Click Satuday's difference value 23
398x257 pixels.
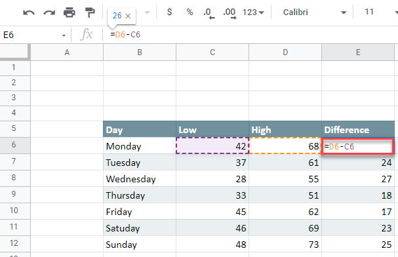pos(358,227)
